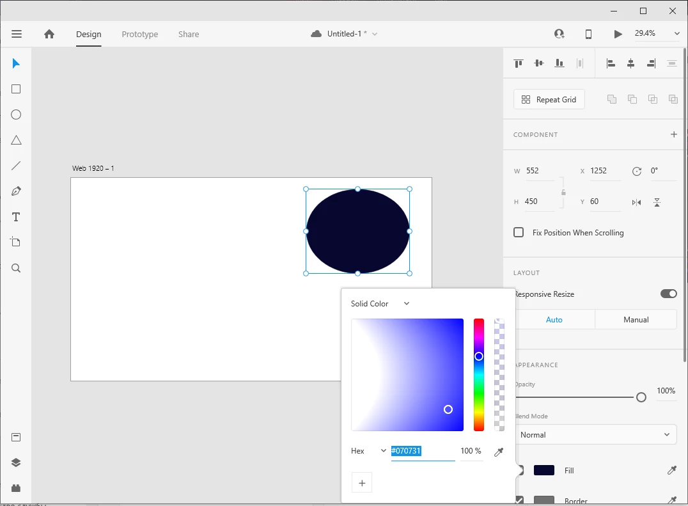
Task: Pick color with popup eyedropper
Action: [x=499, y=452]
